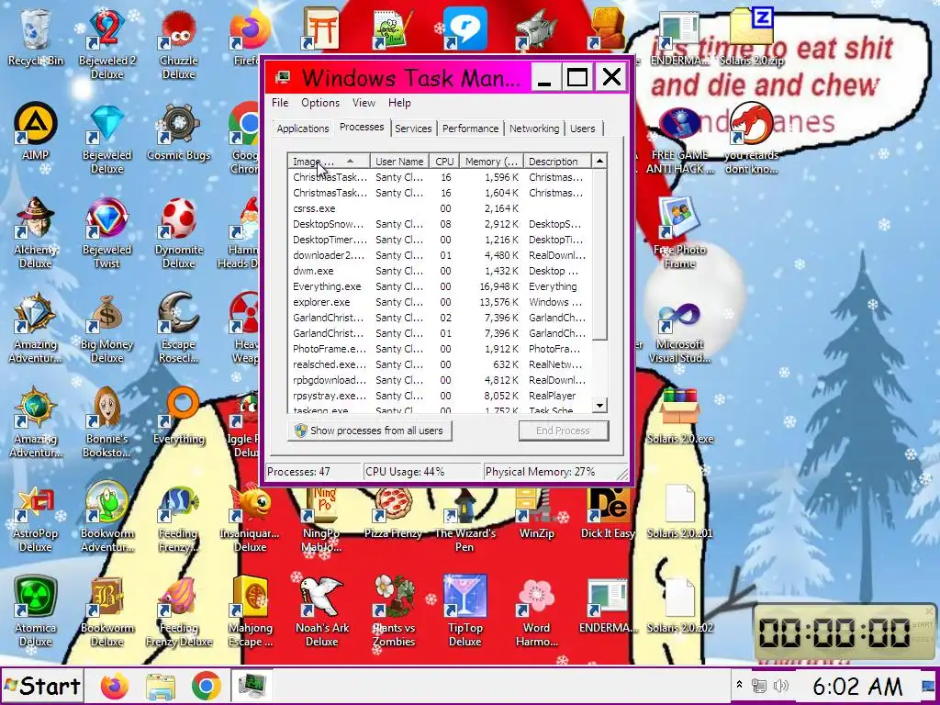Click Task Manager taskbar button
This screenshot has width=940, height=705.
[x=252, y=686]
